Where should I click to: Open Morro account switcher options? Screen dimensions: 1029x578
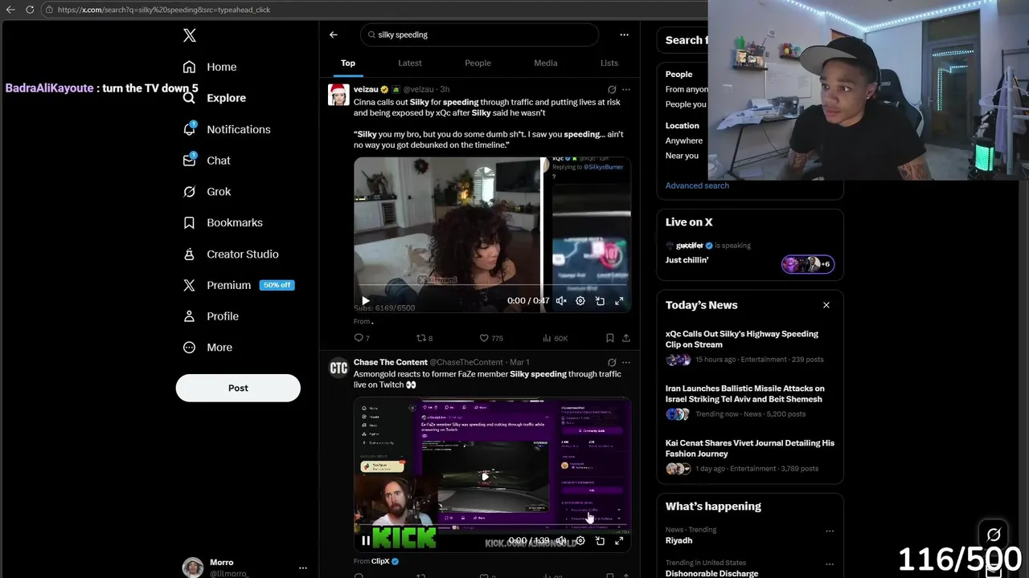[x=303, y=568]
